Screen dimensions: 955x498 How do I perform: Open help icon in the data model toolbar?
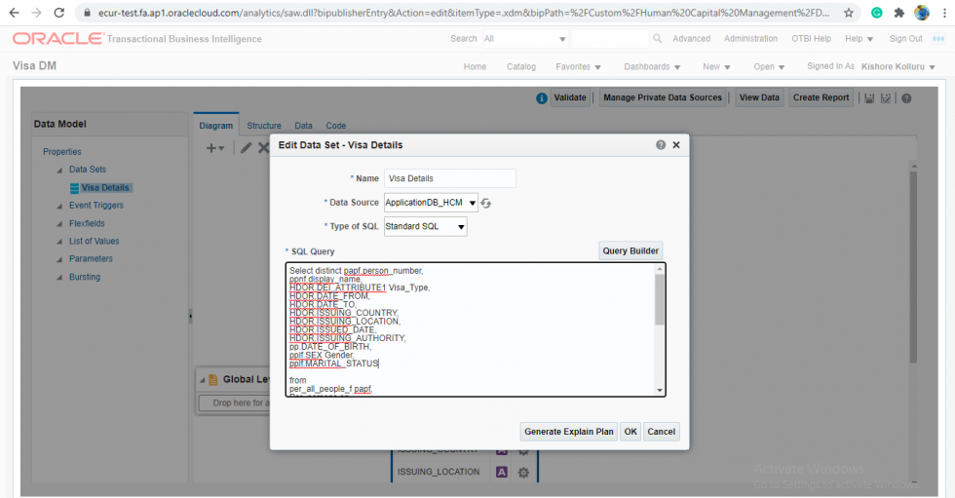pos(907,98)
